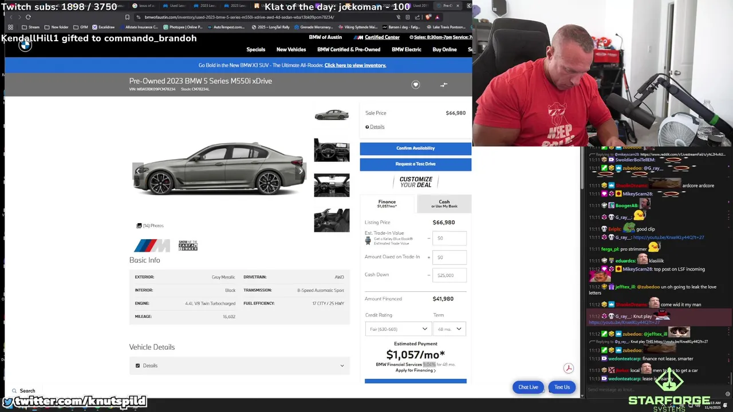Select the steering wheel interior thumbnail

[x=332, y=150]
